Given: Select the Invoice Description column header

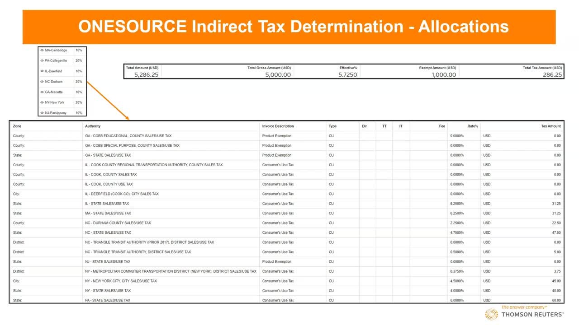Looking at the screenshot, I should (x=278, y=126).
